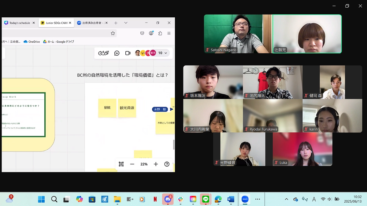
Task: Open Discord showing five notifications in taskbar
Action: [x=168, y=199]
